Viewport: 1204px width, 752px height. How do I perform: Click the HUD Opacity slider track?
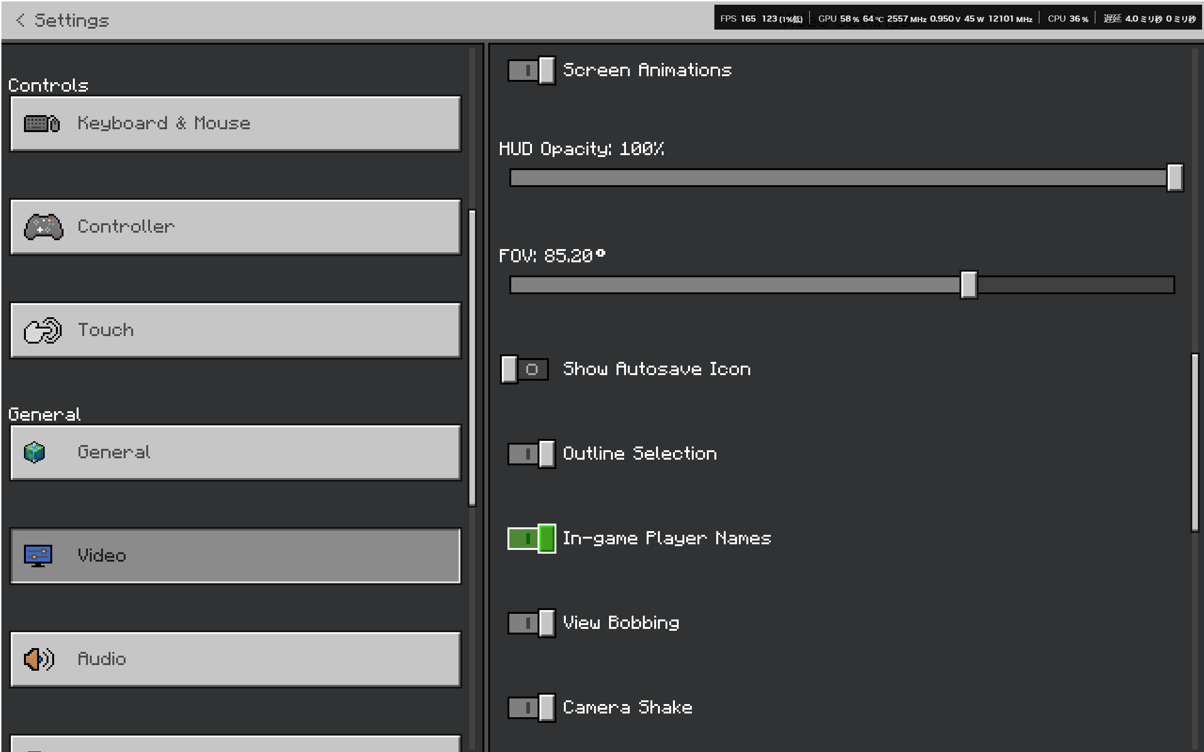[836, 178]
